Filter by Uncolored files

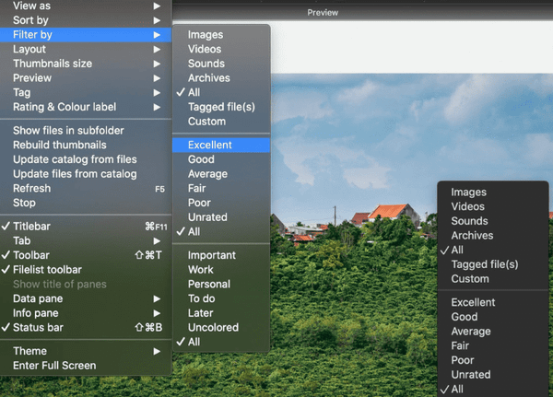point(221,328)
